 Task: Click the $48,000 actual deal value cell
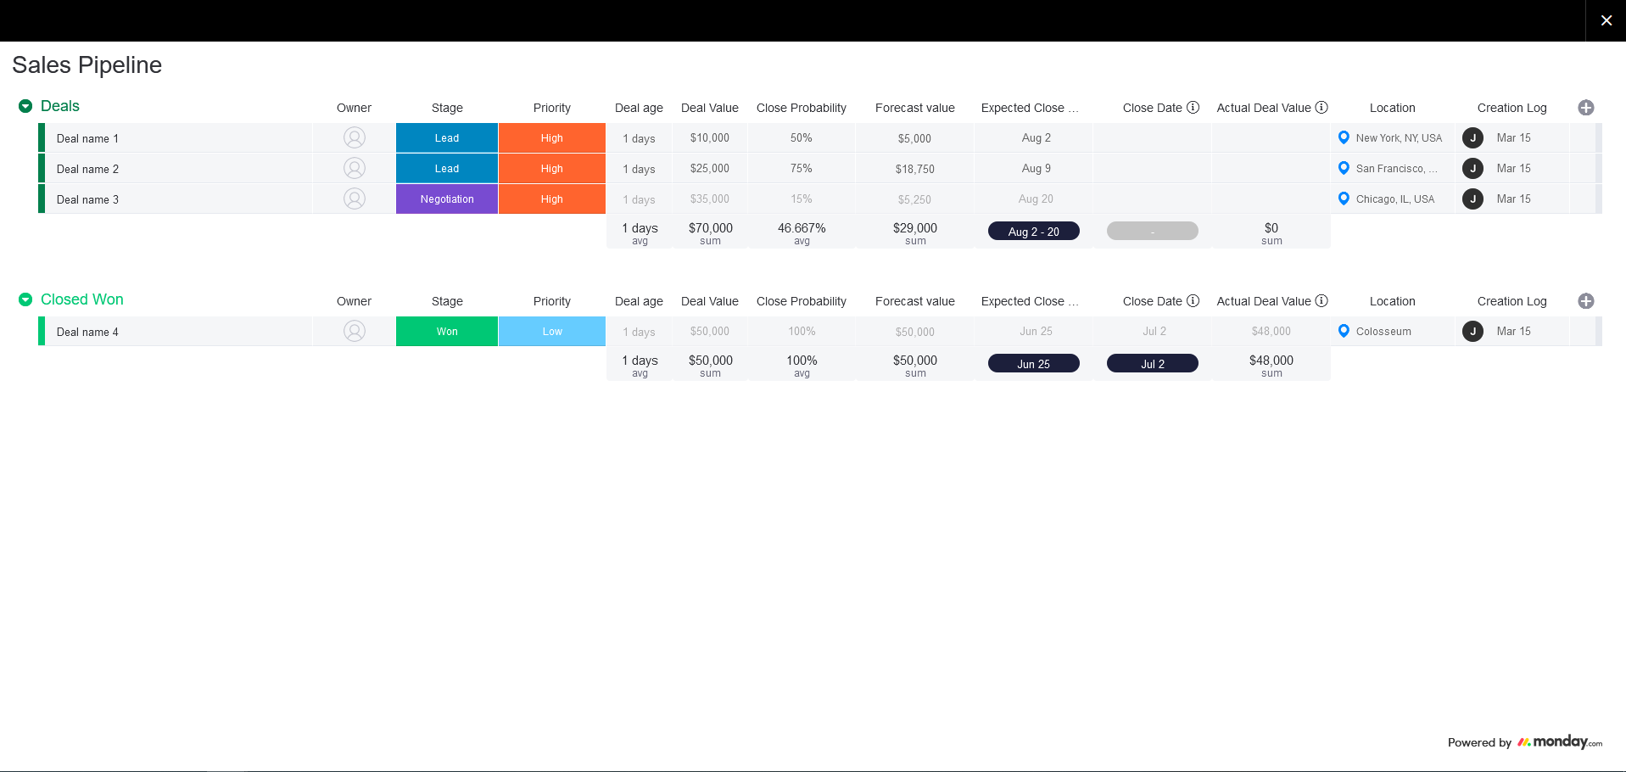(1271, 332)
